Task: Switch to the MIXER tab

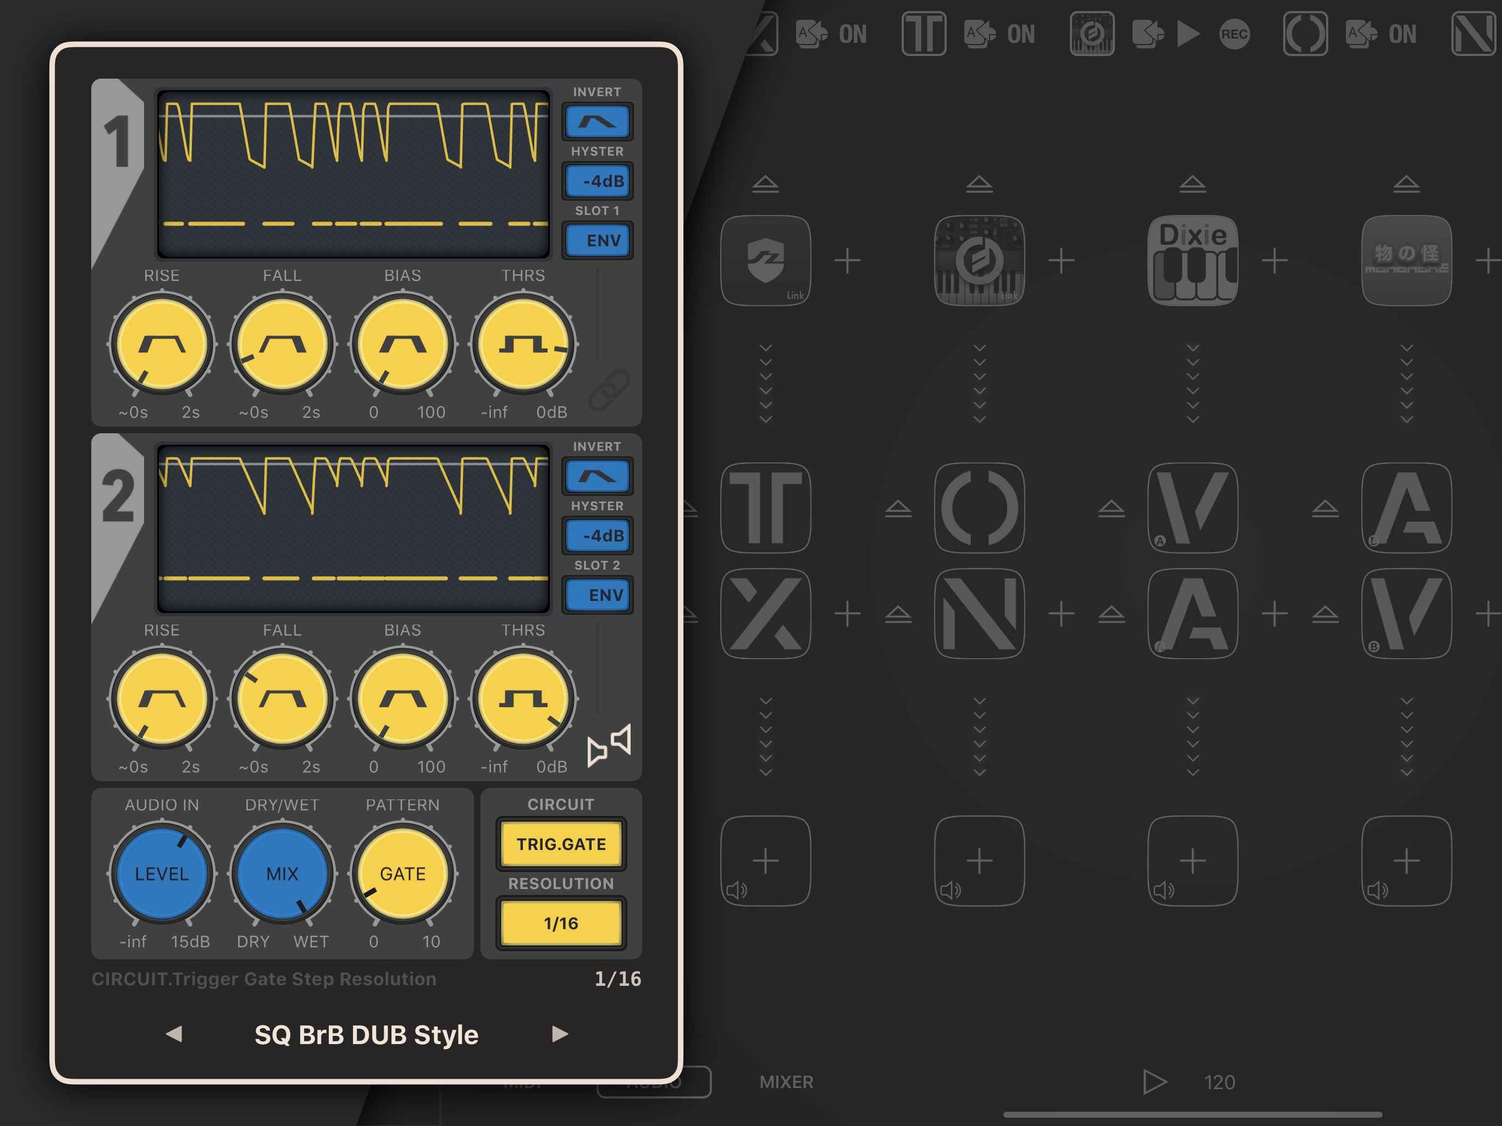Action: [x=786, y=1082]
